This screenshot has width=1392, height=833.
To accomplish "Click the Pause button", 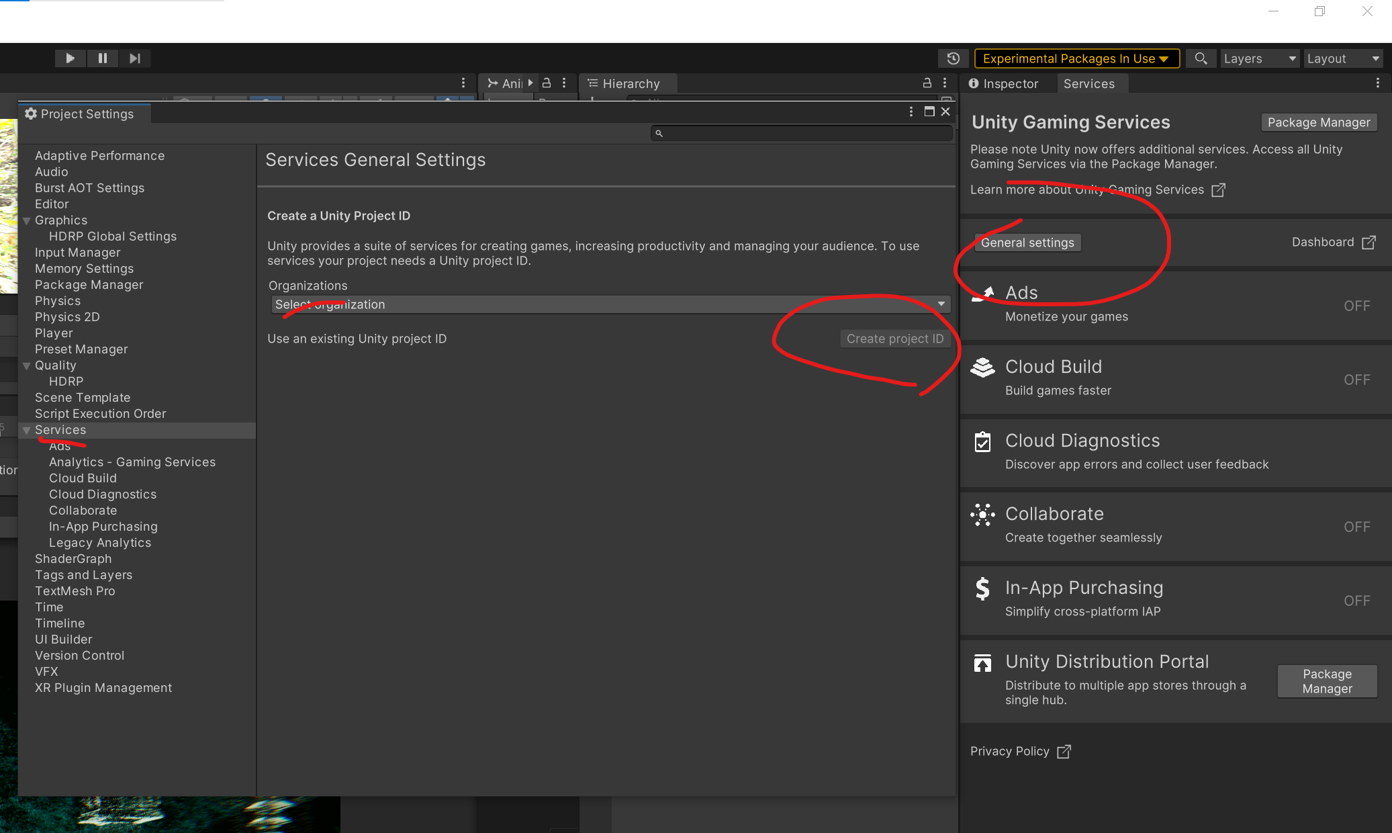I will (102, 58).
